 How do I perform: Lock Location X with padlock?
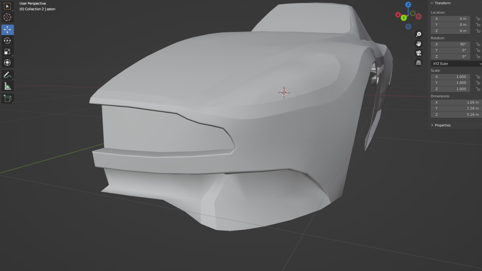(478, 19)
